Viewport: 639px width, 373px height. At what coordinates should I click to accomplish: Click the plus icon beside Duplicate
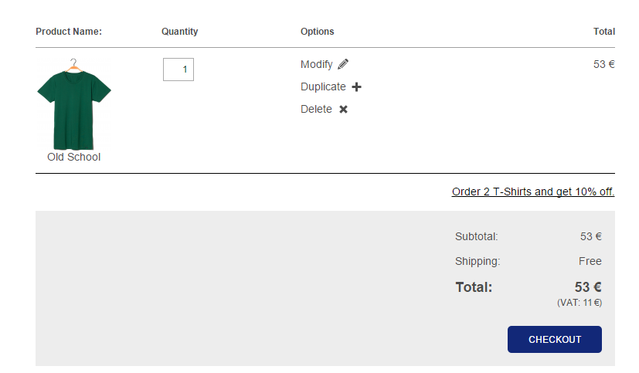pyautogui.click(x=356, y=87)
